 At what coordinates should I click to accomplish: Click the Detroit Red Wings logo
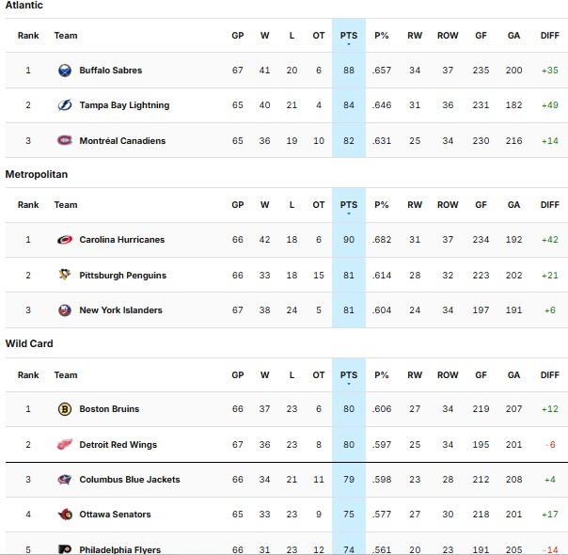[x=65, y=445]
